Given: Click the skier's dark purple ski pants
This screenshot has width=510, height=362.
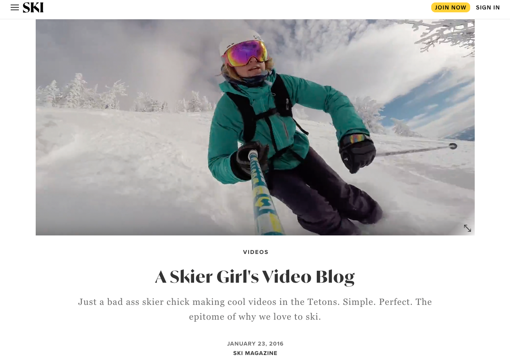Looking at the screenshot, I should pos(324,193).
